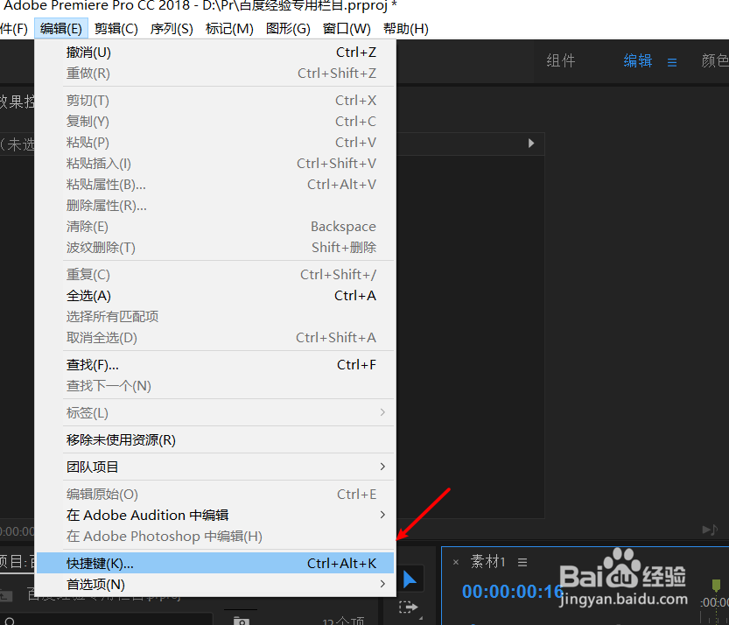Click the green playhead marker on timeline
Screen dimensions: 729x625
tap(716, 585)
